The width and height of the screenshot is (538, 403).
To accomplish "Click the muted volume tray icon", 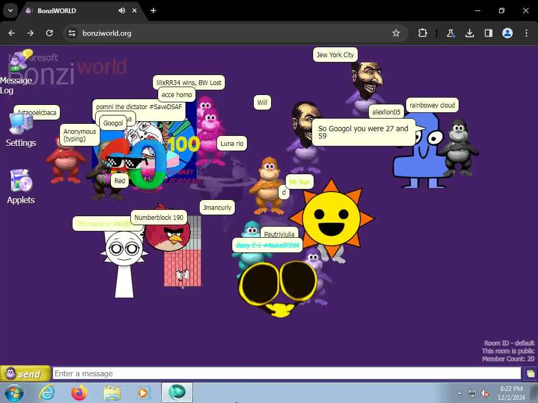I will coord(485,394).
